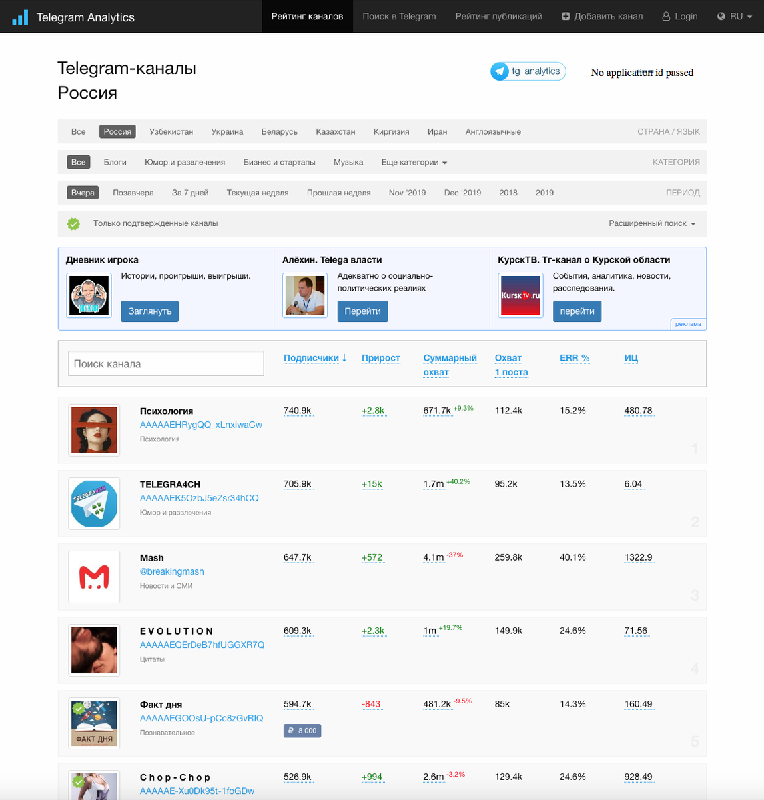Click in 'Поиск канала' search field

tap(166, 363)
